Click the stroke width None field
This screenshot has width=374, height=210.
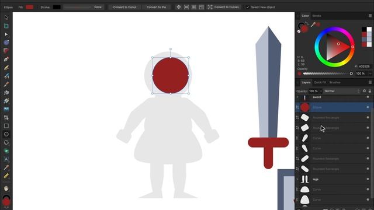(98, 7)
